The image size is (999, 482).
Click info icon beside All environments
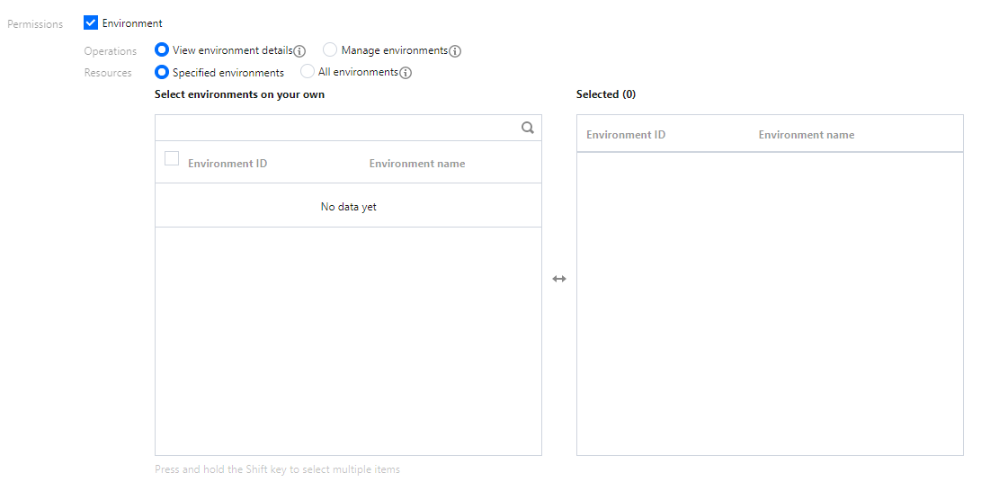tap(406, 73)
